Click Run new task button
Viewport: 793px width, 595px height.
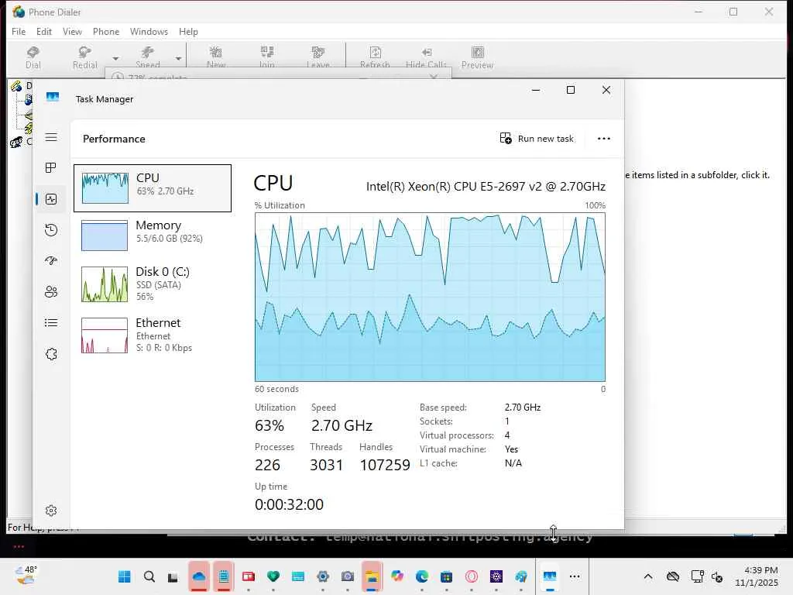(x=537, y=139)
